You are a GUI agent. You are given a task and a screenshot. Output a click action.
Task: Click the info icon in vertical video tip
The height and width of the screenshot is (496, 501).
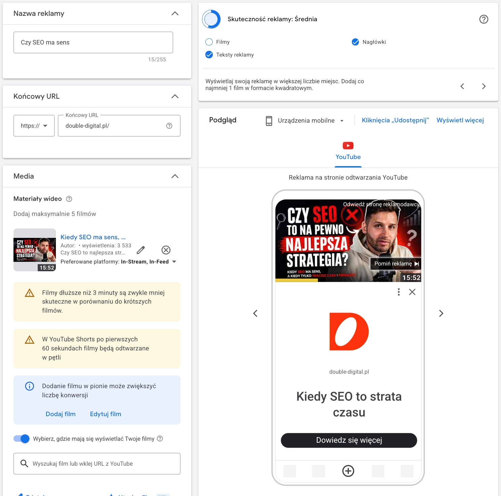click(x=30, y=386)
